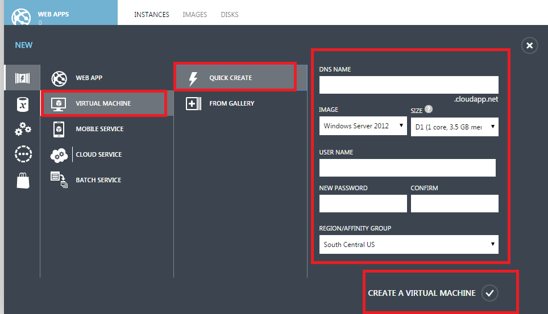Focus the New Password input field
The width and height of the screenshot is (548, 314).
(363, 203)
